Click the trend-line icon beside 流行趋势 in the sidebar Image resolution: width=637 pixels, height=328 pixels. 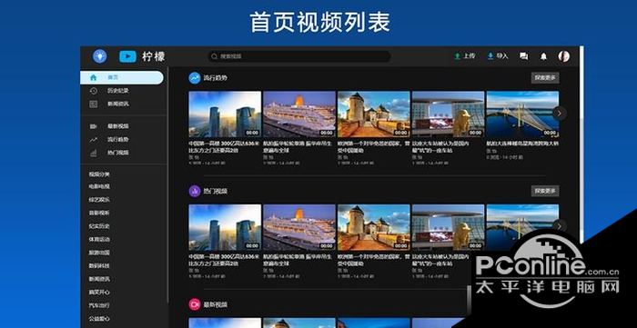pos(94,140)
